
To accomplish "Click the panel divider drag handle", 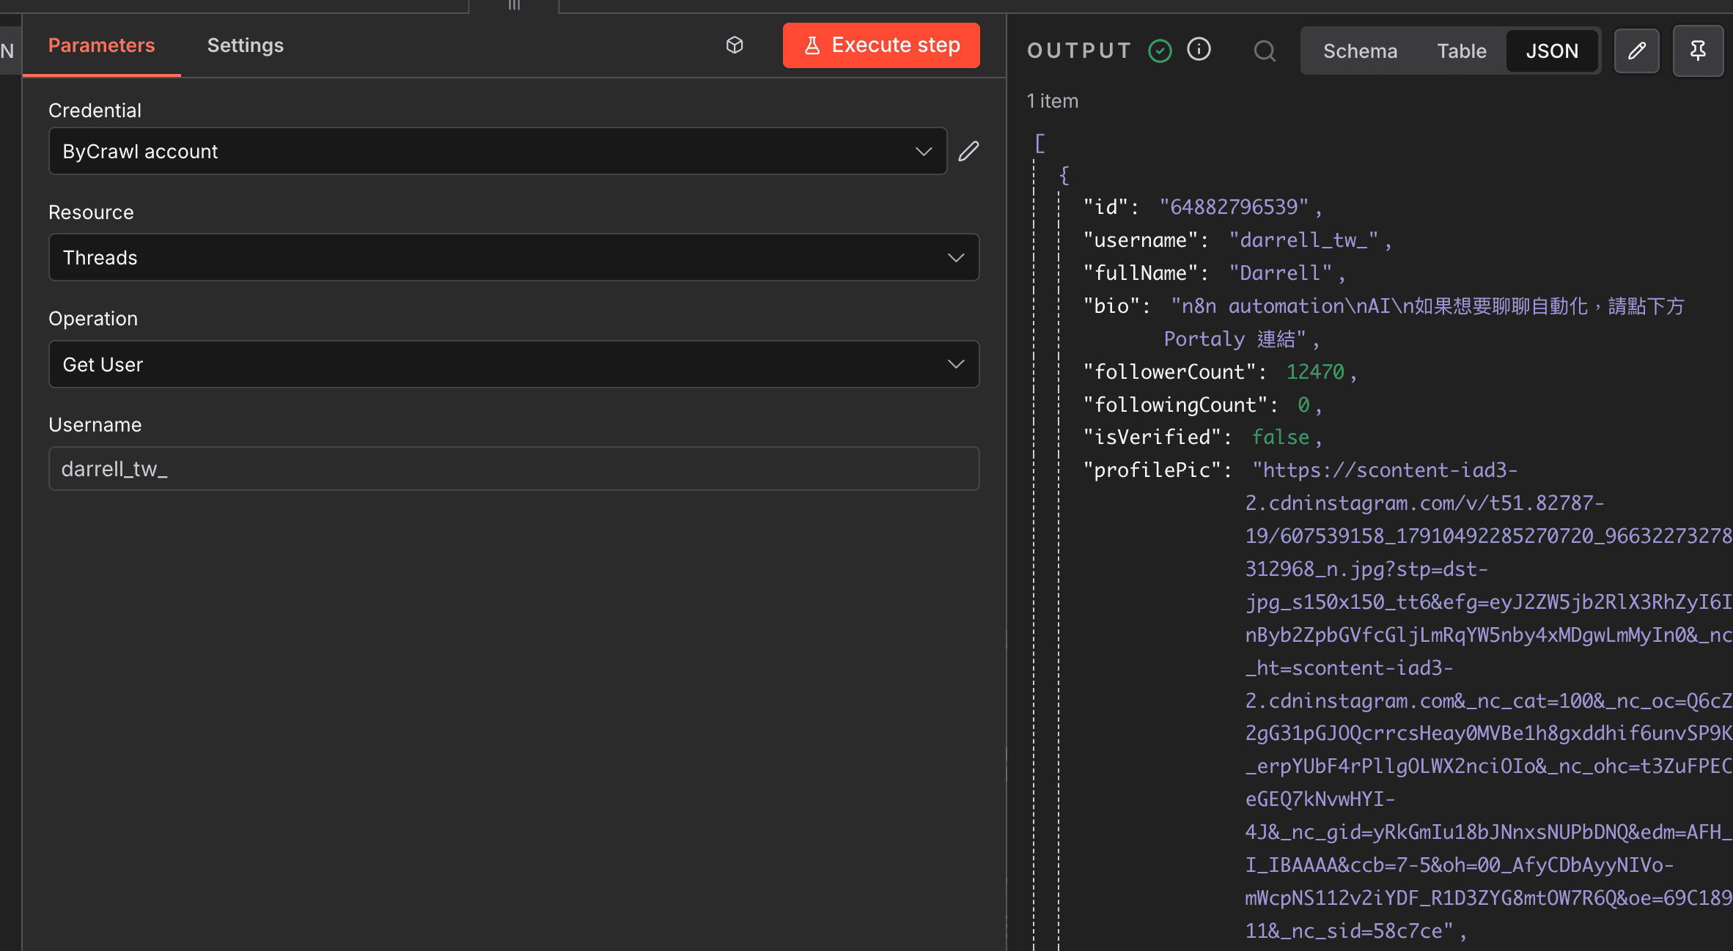I will (x=514, y=7).
